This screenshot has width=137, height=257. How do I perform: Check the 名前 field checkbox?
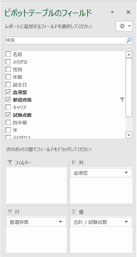[x=8, y=54]
